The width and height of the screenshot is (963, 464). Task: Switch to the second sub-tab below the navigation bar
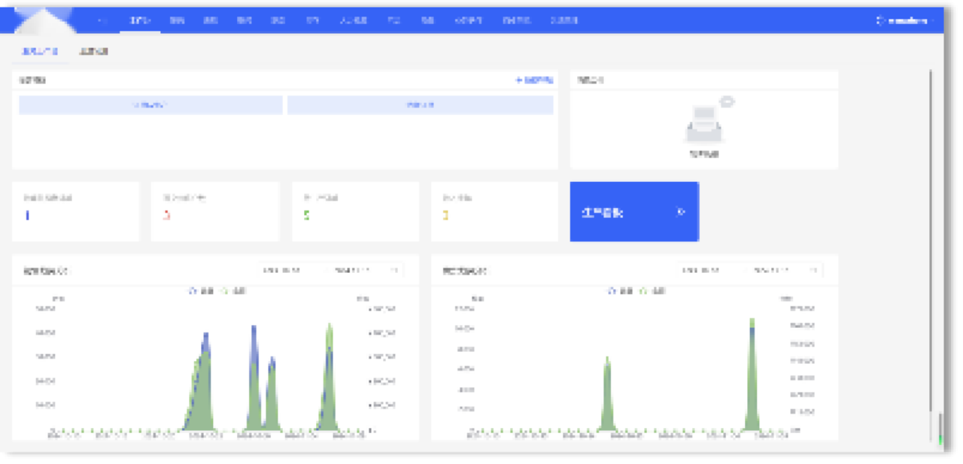click(94, 52)
